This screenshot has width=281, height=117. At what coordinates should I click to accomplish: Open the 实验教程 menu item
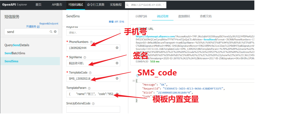(x=116, y=5)
